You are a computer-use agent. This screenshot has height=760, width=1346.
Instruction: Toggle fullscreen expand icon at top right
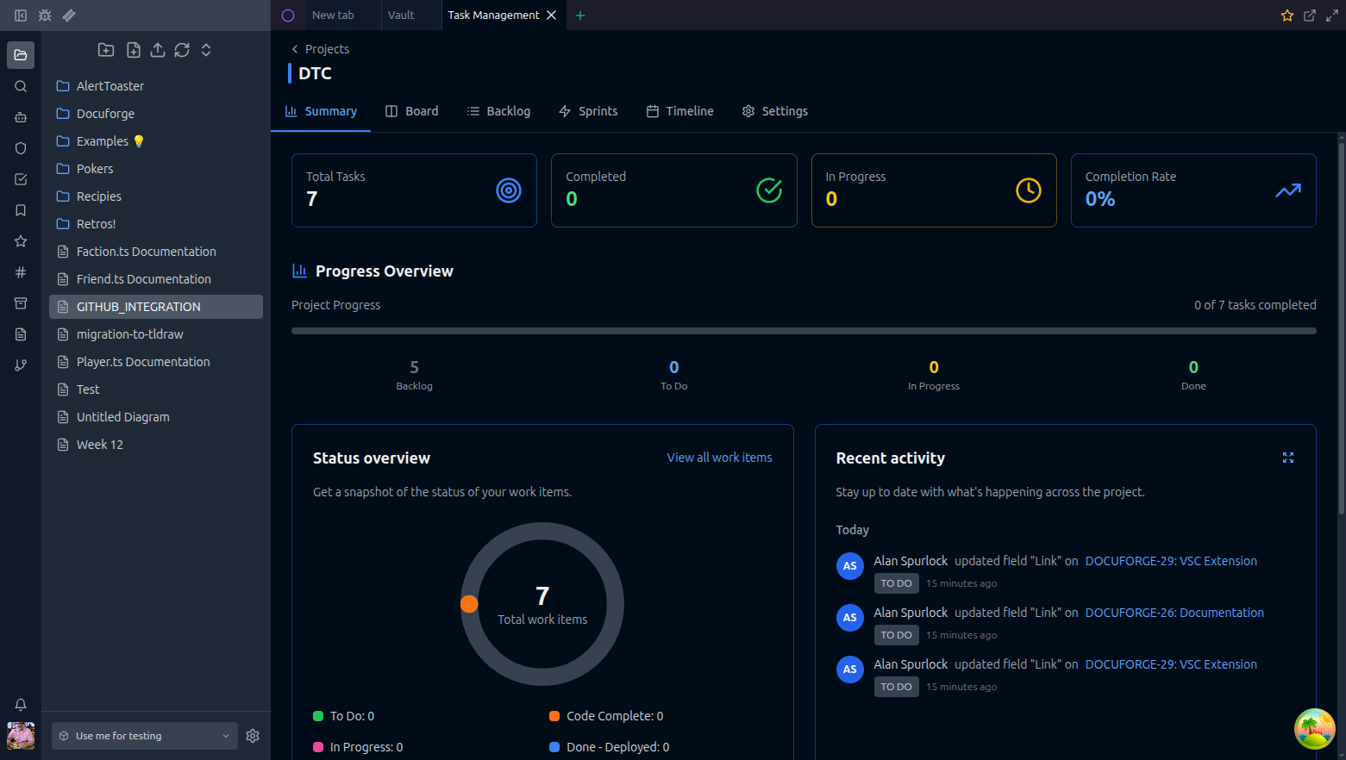[1332, 16]
